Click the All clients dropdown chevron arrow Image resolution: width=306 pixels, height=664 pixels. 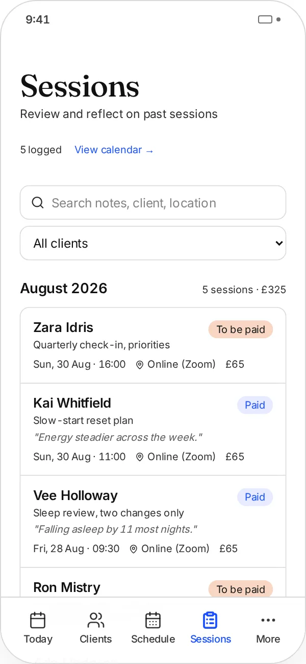point(279,243)
